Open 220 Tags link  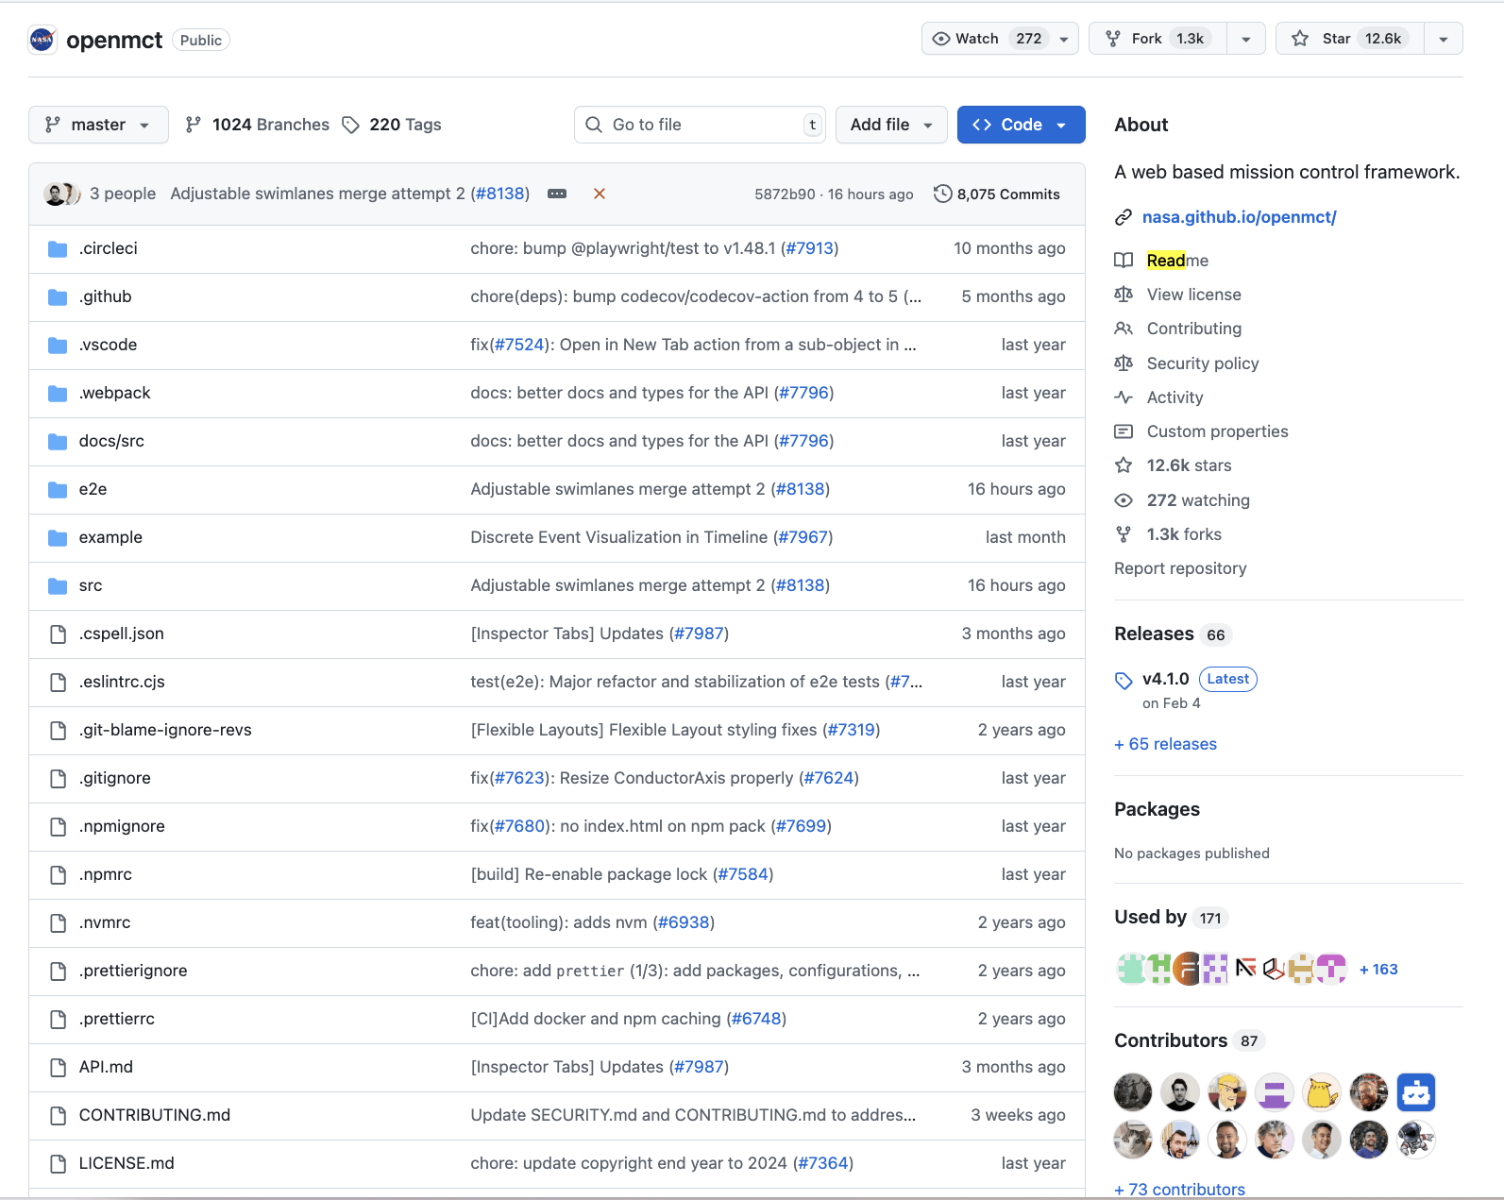pyautogui.click(x=392, y=125)
